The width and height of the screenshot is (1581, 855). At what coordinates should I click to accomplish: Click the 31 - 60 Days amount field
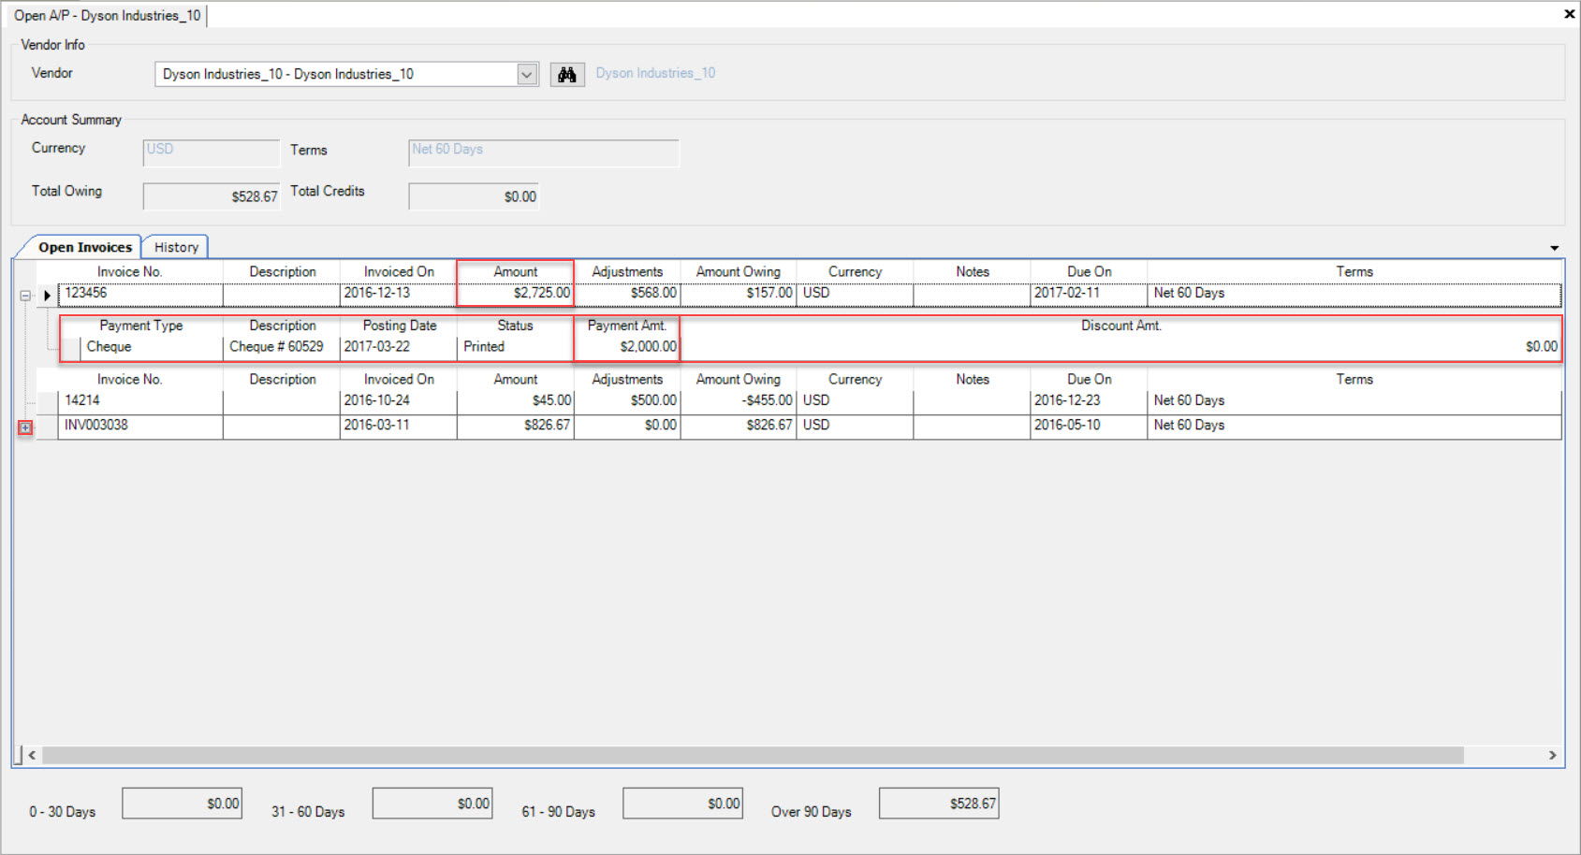[432, 804]
